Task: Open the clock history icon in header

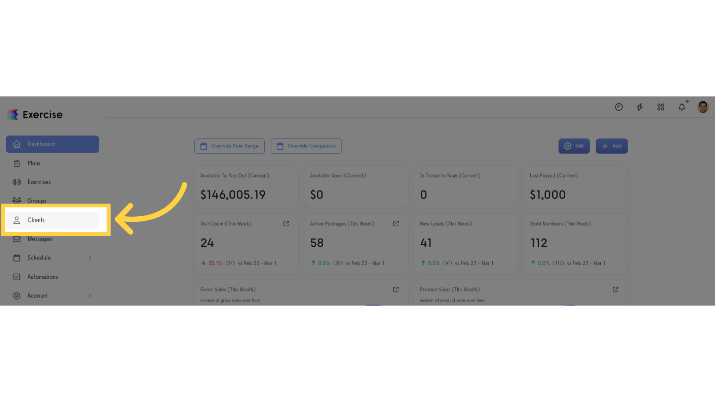Action: point(619,107)
